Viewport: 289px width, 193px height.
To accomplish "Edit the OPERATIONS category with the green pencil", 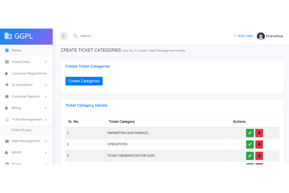I will coord(250,144).
